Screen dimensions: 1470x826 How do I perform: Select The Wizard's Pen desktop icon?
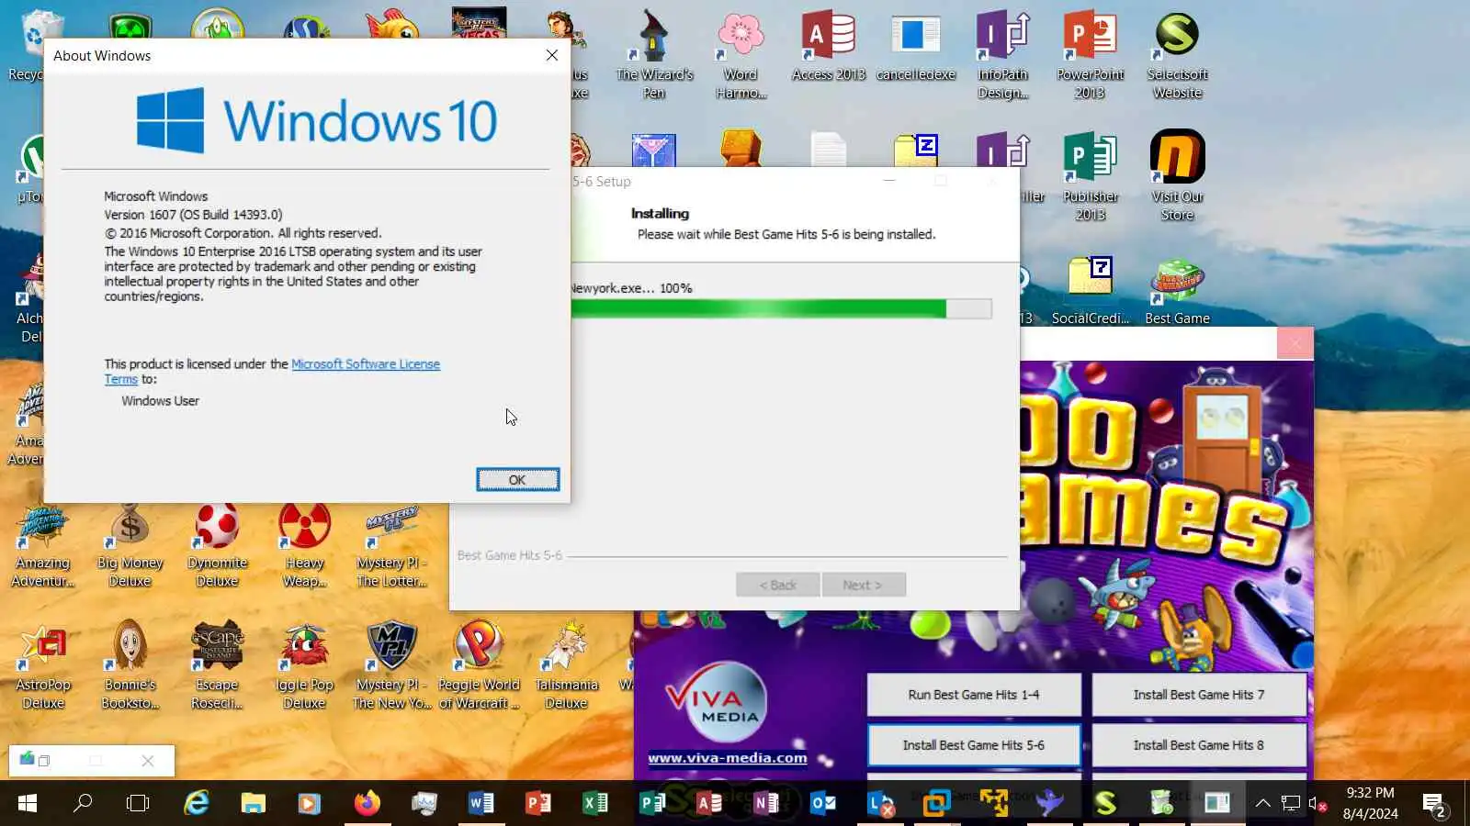[x=654, y=55]
